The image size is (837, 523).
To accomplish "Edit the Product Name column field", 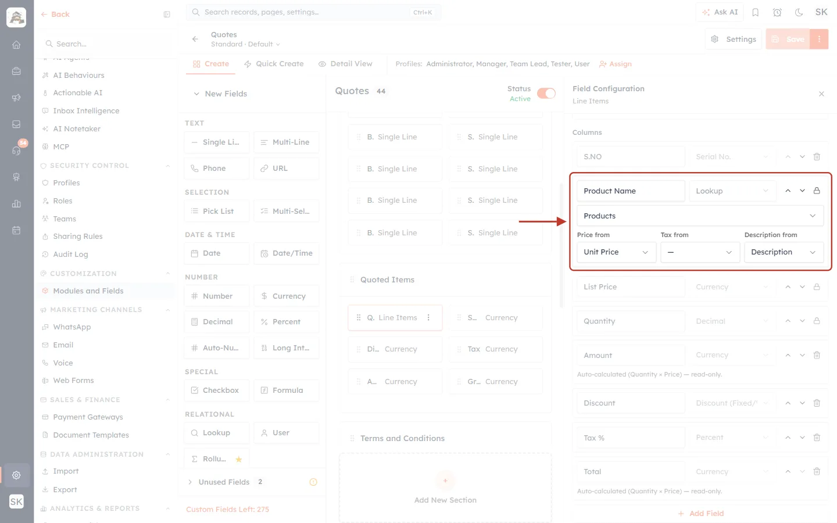I will pyautogui.click(x=631, y=191).
